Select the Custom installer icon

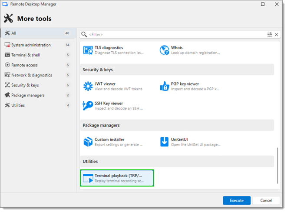coord(88,142)
